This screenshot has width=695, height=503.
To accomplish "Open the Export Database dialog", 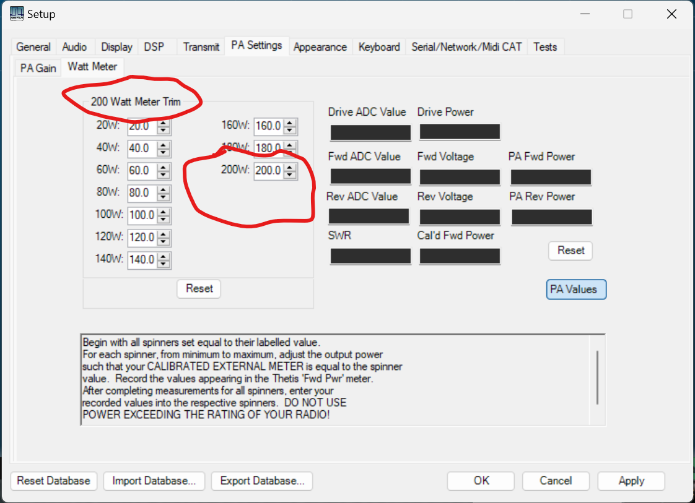I will 261,481.
